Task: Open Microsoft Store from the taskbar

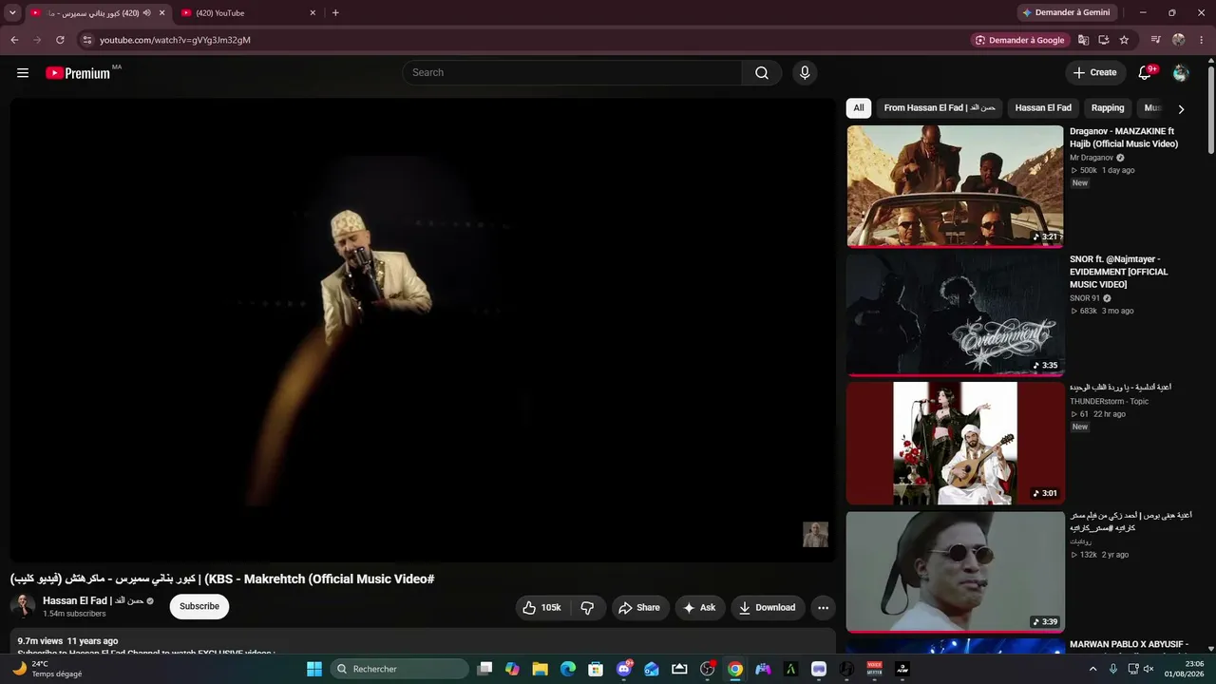Action: pos(596,669)
